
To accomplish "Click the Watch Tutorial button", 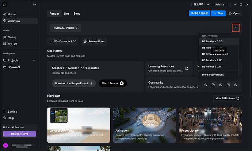I will click(x=112, y=83).
